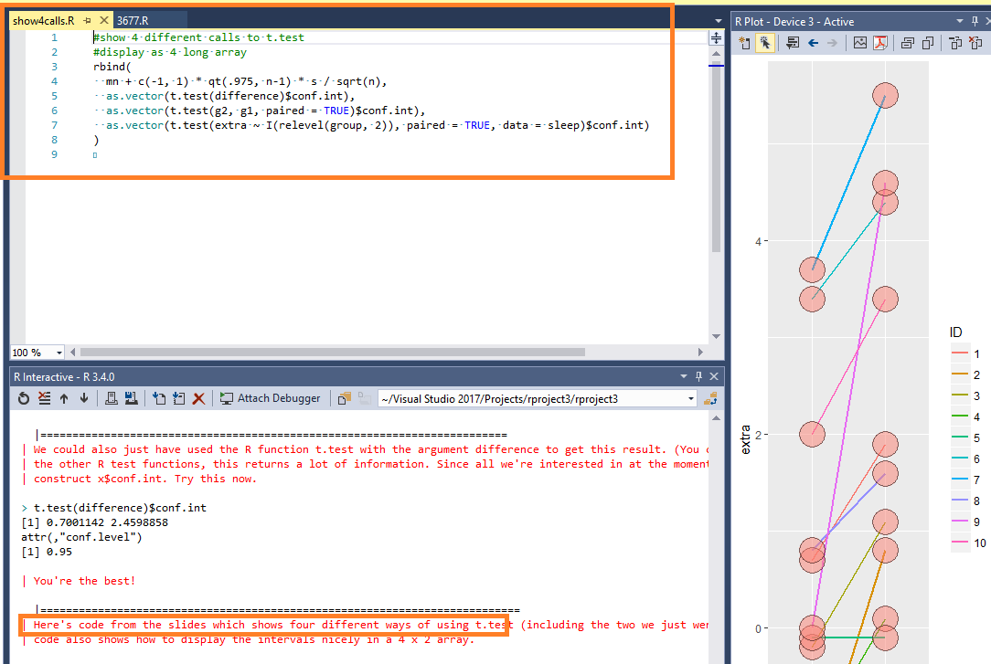This screenshot has width=991, height=664.
Task: Export the plot to PDF
Action: [x=879, y=42]
